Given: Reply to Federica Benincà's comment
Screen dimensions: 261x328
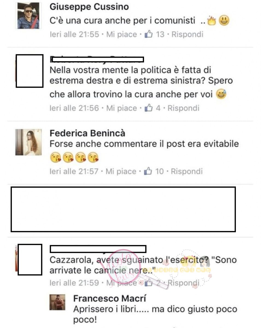Looking at the screenshot, I should [x=187, y=171].
